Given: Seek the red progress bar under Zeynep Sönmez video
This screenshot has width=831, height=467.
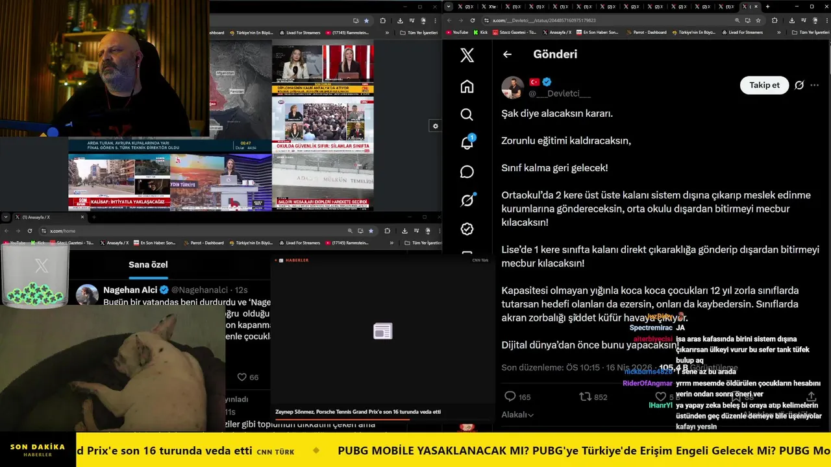Looking at the screenshot, I should point(341,420).
